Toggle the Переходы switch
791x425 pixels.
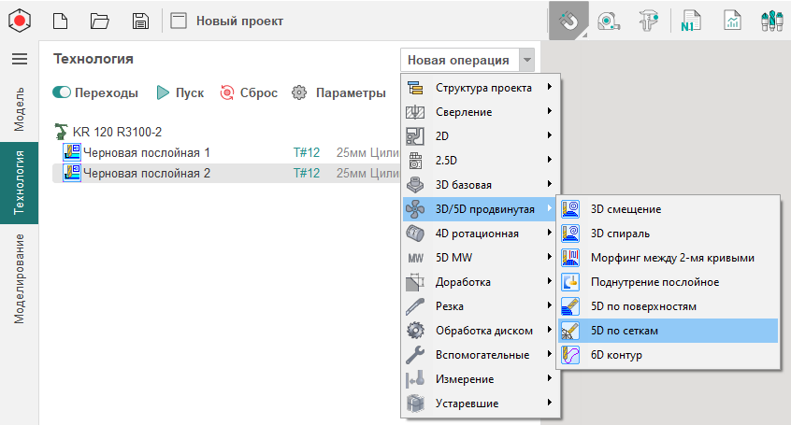pyautogui.click(x=63, y=92)
